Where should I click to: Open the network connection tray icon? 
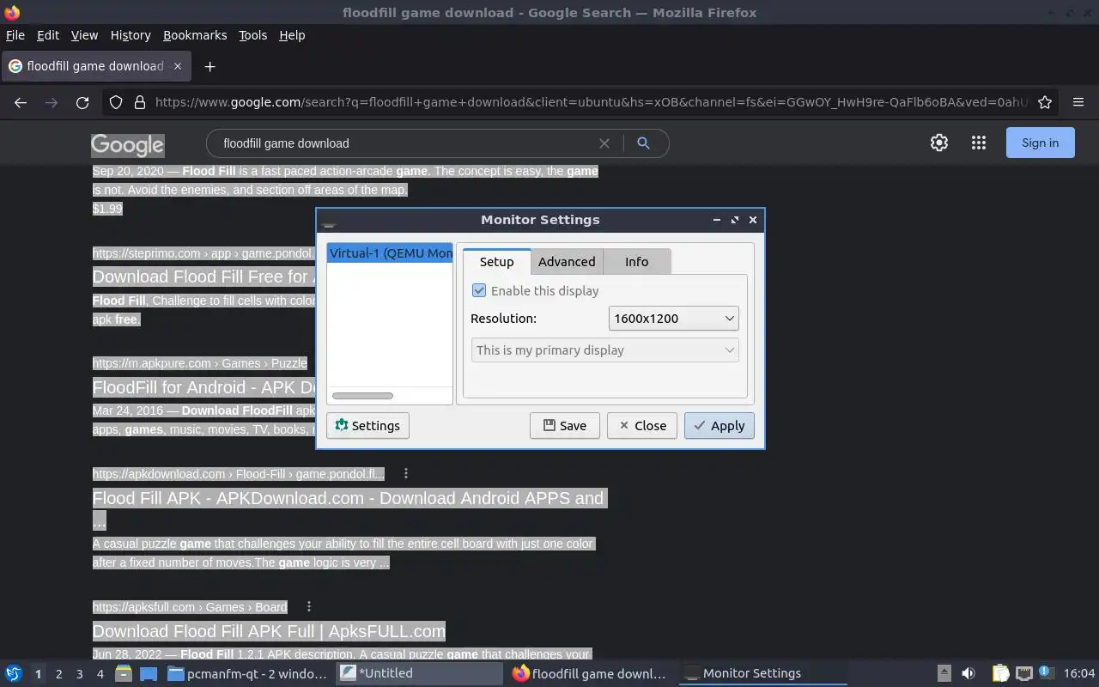pos(1023,673)
